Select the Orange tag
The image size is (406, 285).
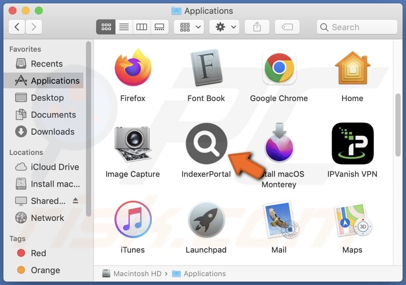tap(44, 270)
